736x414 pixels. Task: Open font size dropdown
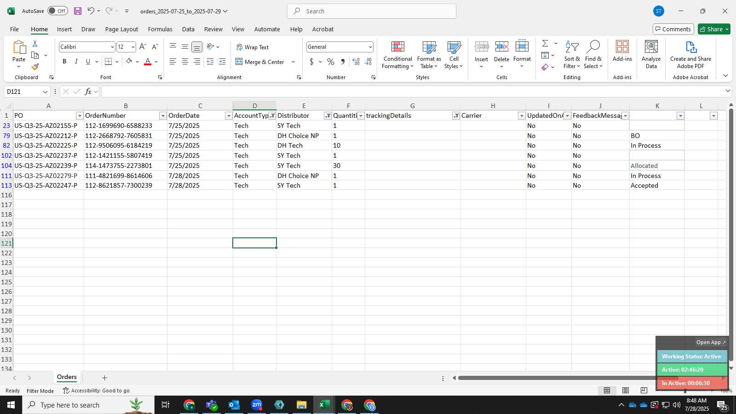(x=133, y=47)
